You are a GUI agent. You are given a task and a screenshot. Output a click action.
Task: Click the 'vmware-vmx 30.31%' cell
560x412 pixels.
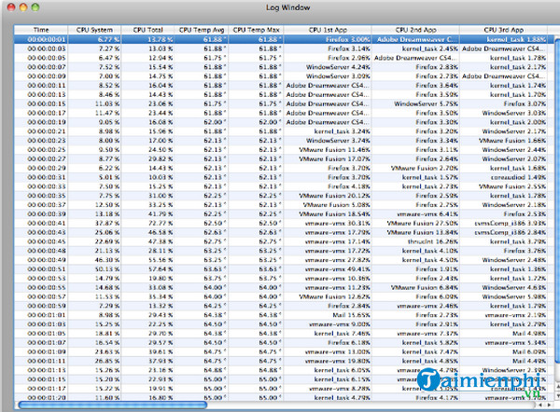coord(338,224)
